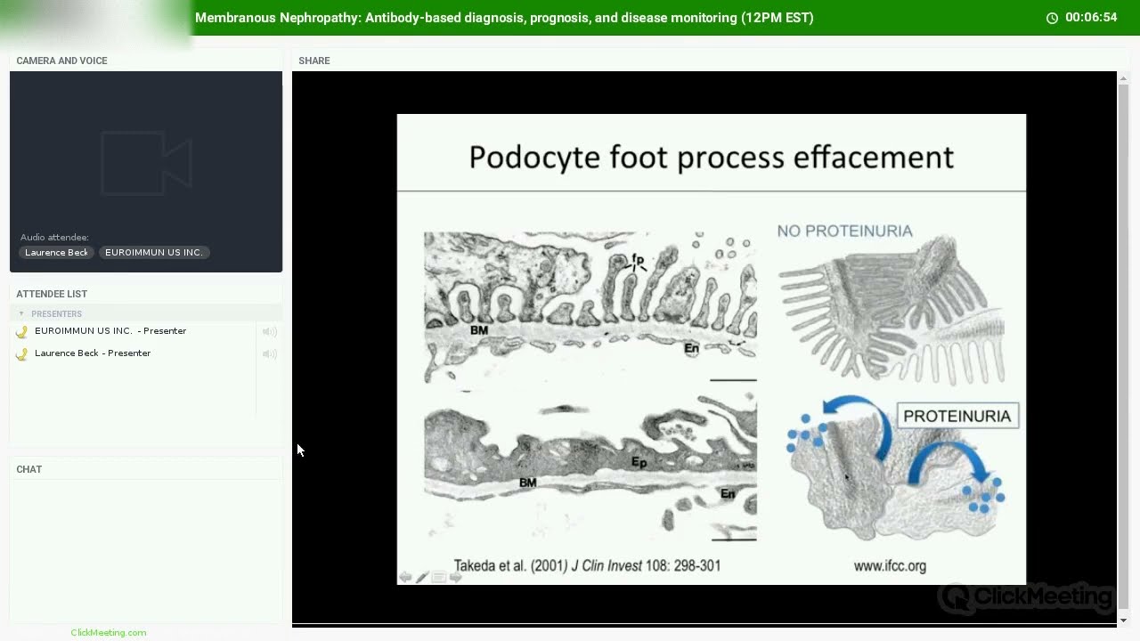Toggle the speaker icon for EUROIMMUN US INC. presenter
This screenshot has width=1140, height=641.
(x=269, y=331)
